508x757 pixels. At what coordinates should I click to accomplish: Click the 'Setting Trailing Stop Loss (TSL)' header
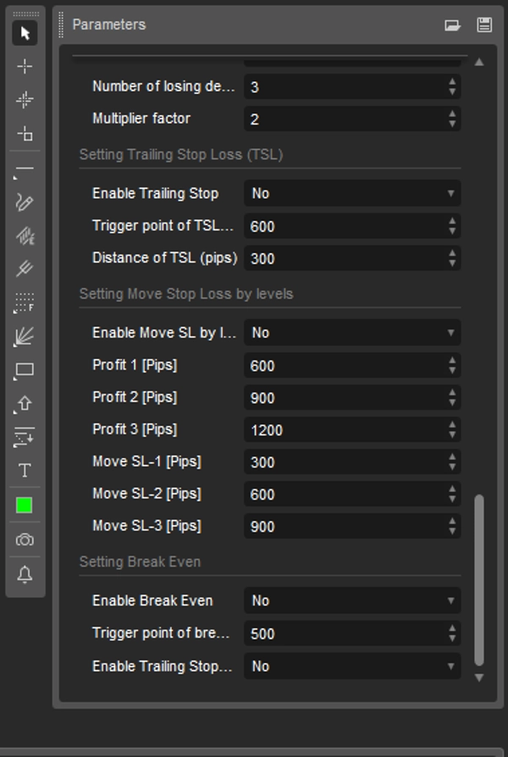click(x=181, y=154)
